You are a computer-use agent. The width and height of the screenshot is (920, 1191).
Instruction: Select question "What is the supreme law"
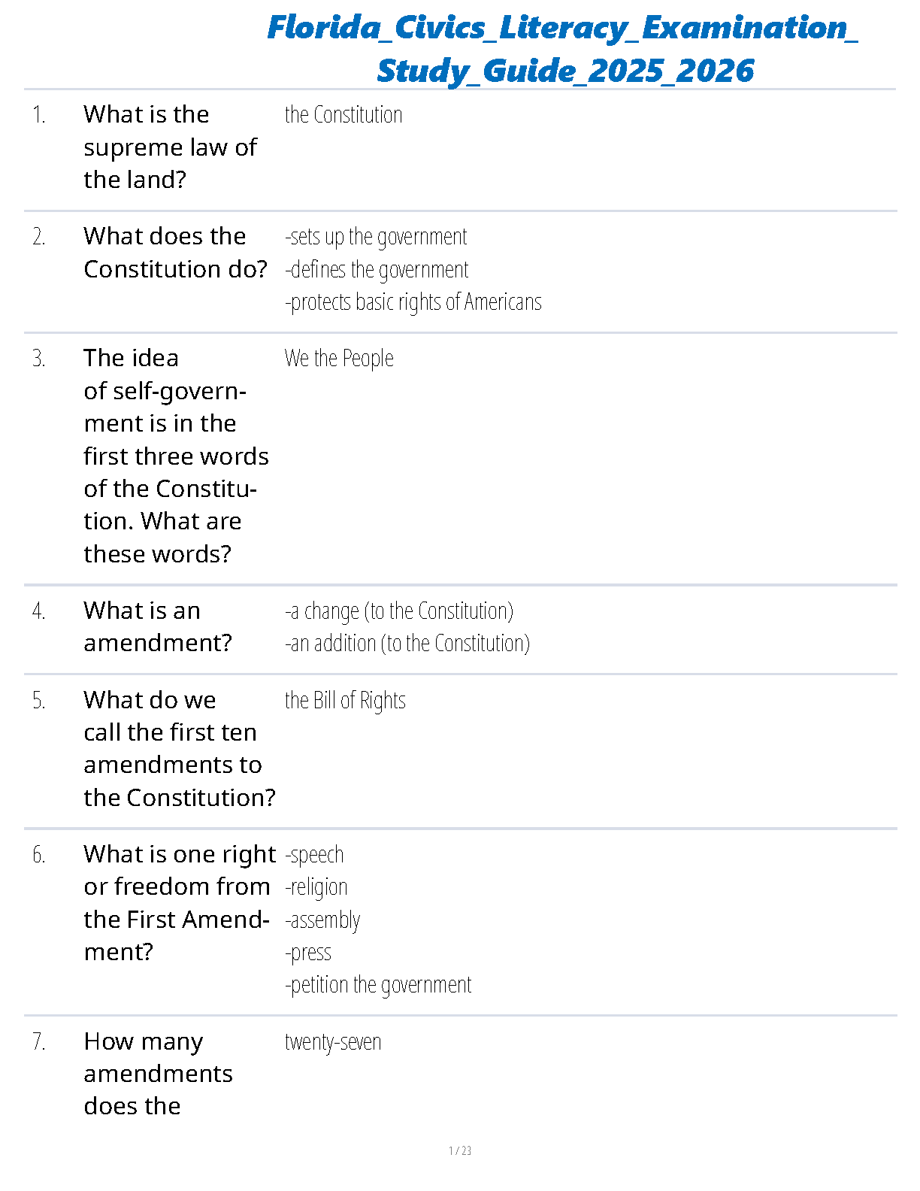pyautogui.click(x=170, y=147)
